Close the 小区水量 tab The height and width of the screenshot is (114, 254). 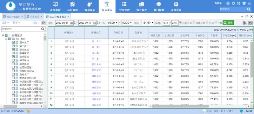click(42, 17)
